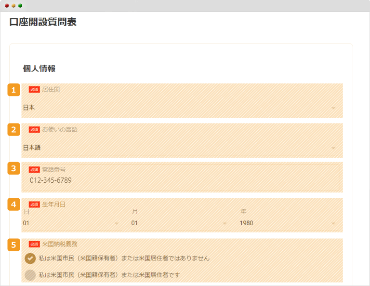Click the orange step badge numbered 2

13,129
